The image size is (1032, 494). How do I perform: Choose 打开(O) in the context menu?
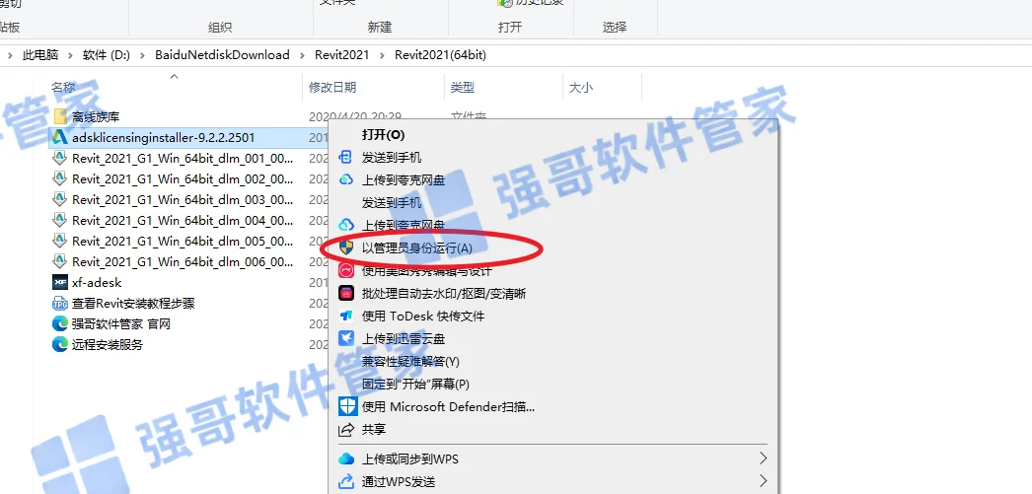pyautogui.click(x=383, y=135)
